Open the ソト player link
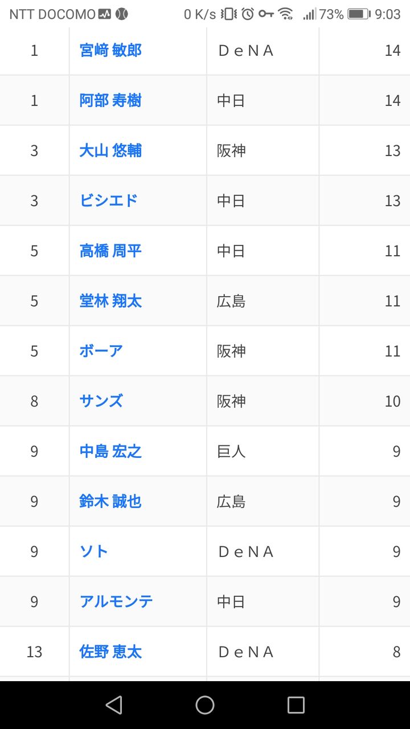Image resolution: width=410 pixels, height=729 pixels. [94, 551]
